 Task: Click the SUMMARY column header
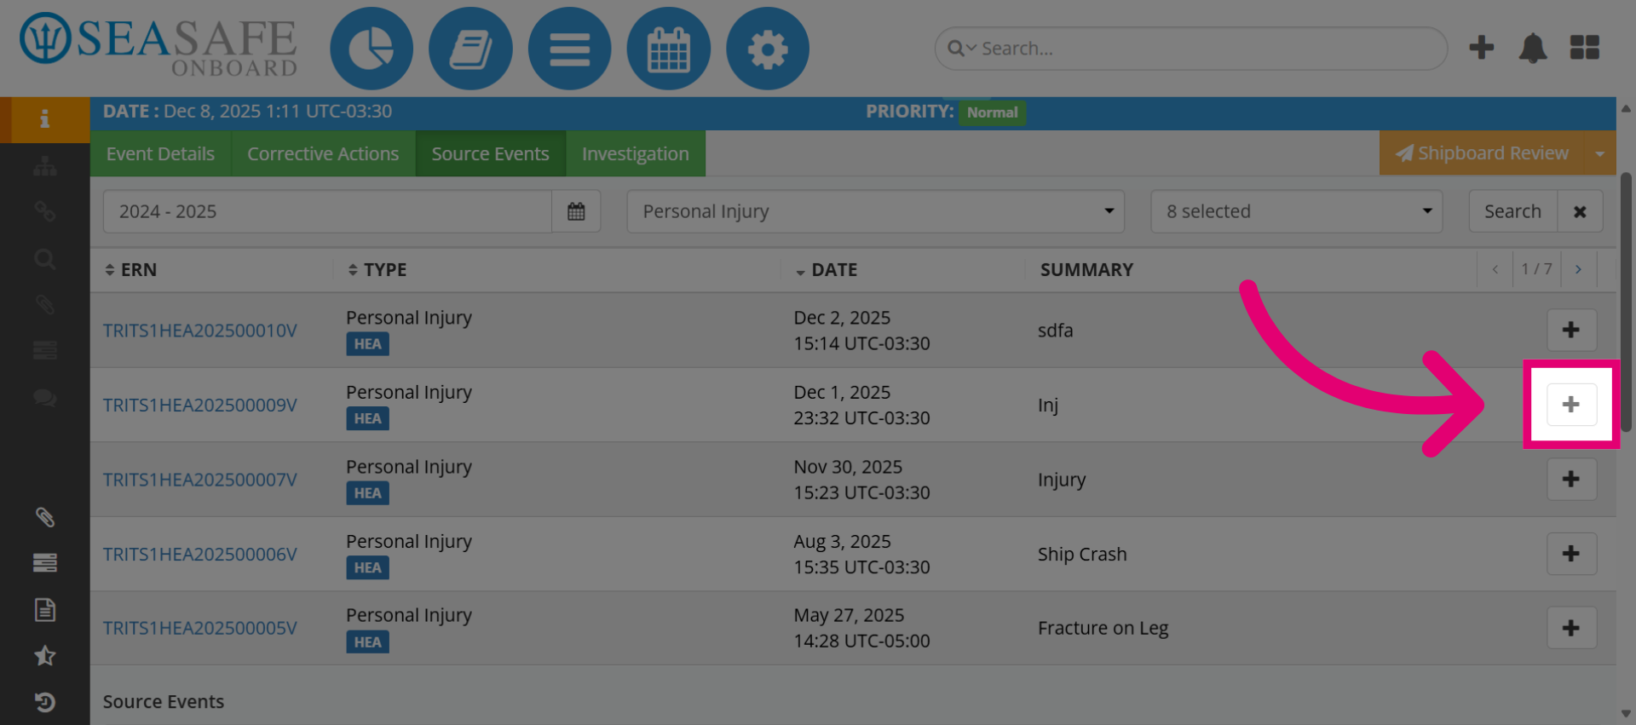1086,269
